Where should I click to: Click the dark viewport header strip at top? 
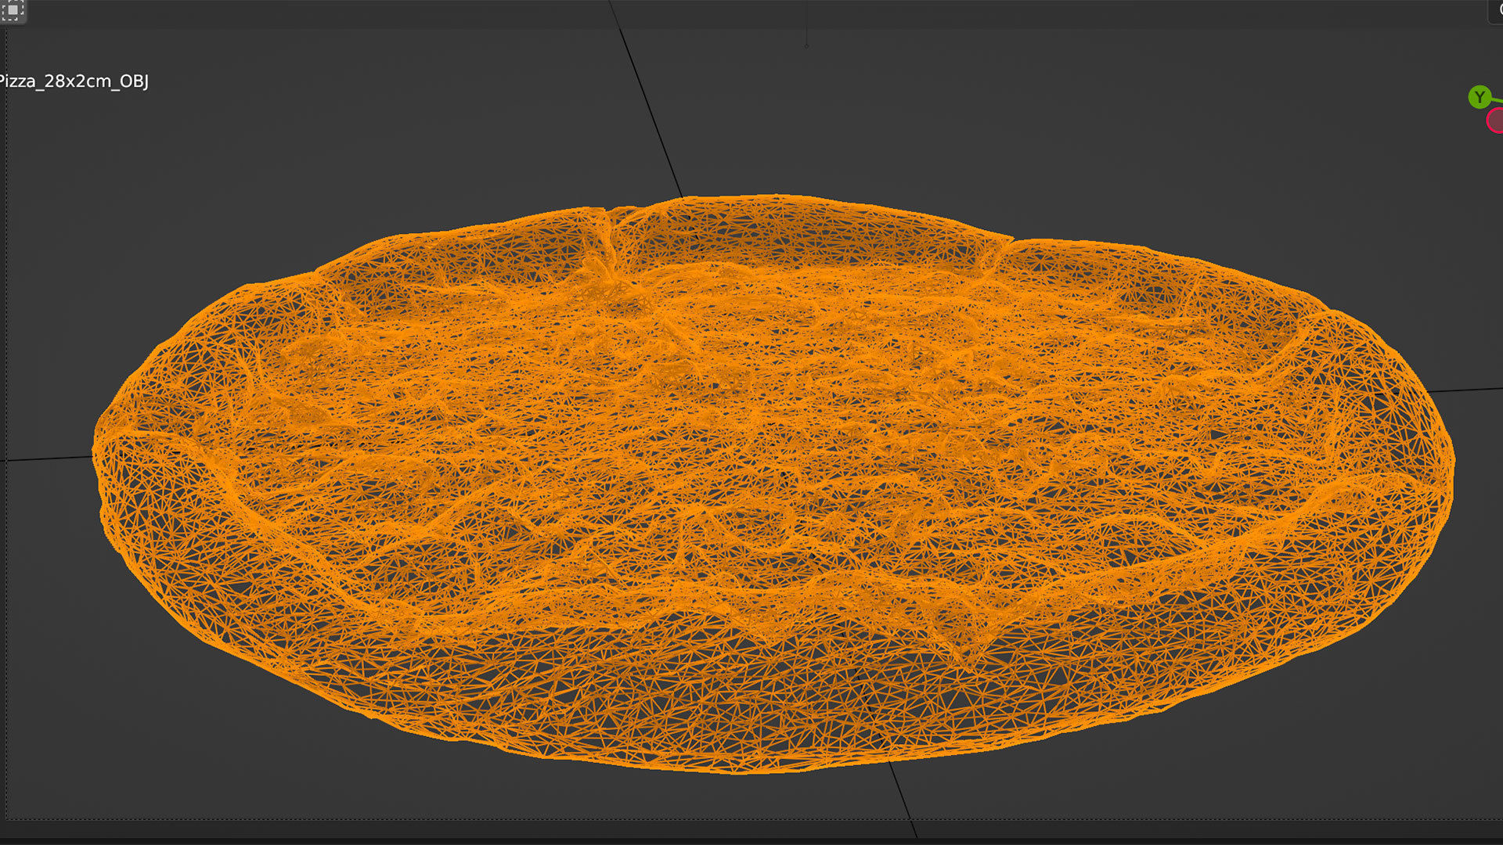[x=751, y=13]
